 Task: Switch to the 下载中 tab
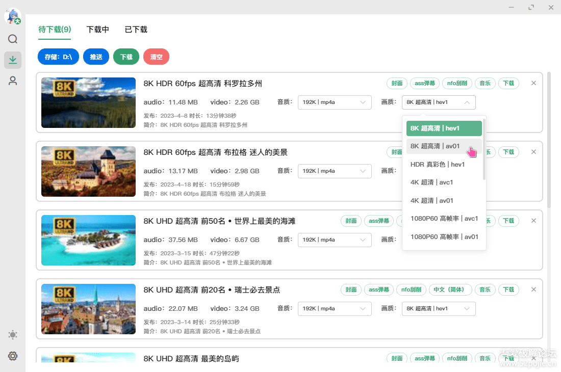tap(98, 30)
